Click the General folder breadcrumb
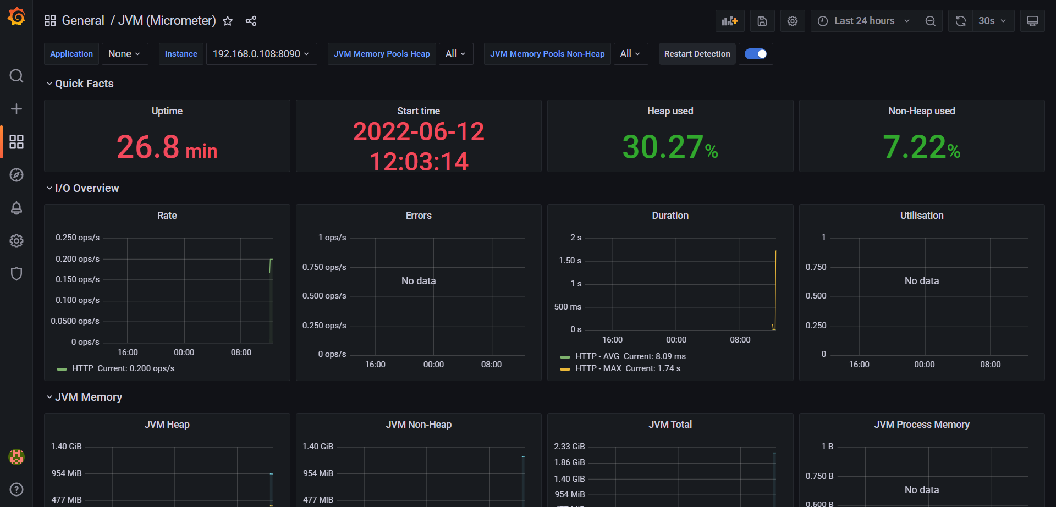 [83, 21]
